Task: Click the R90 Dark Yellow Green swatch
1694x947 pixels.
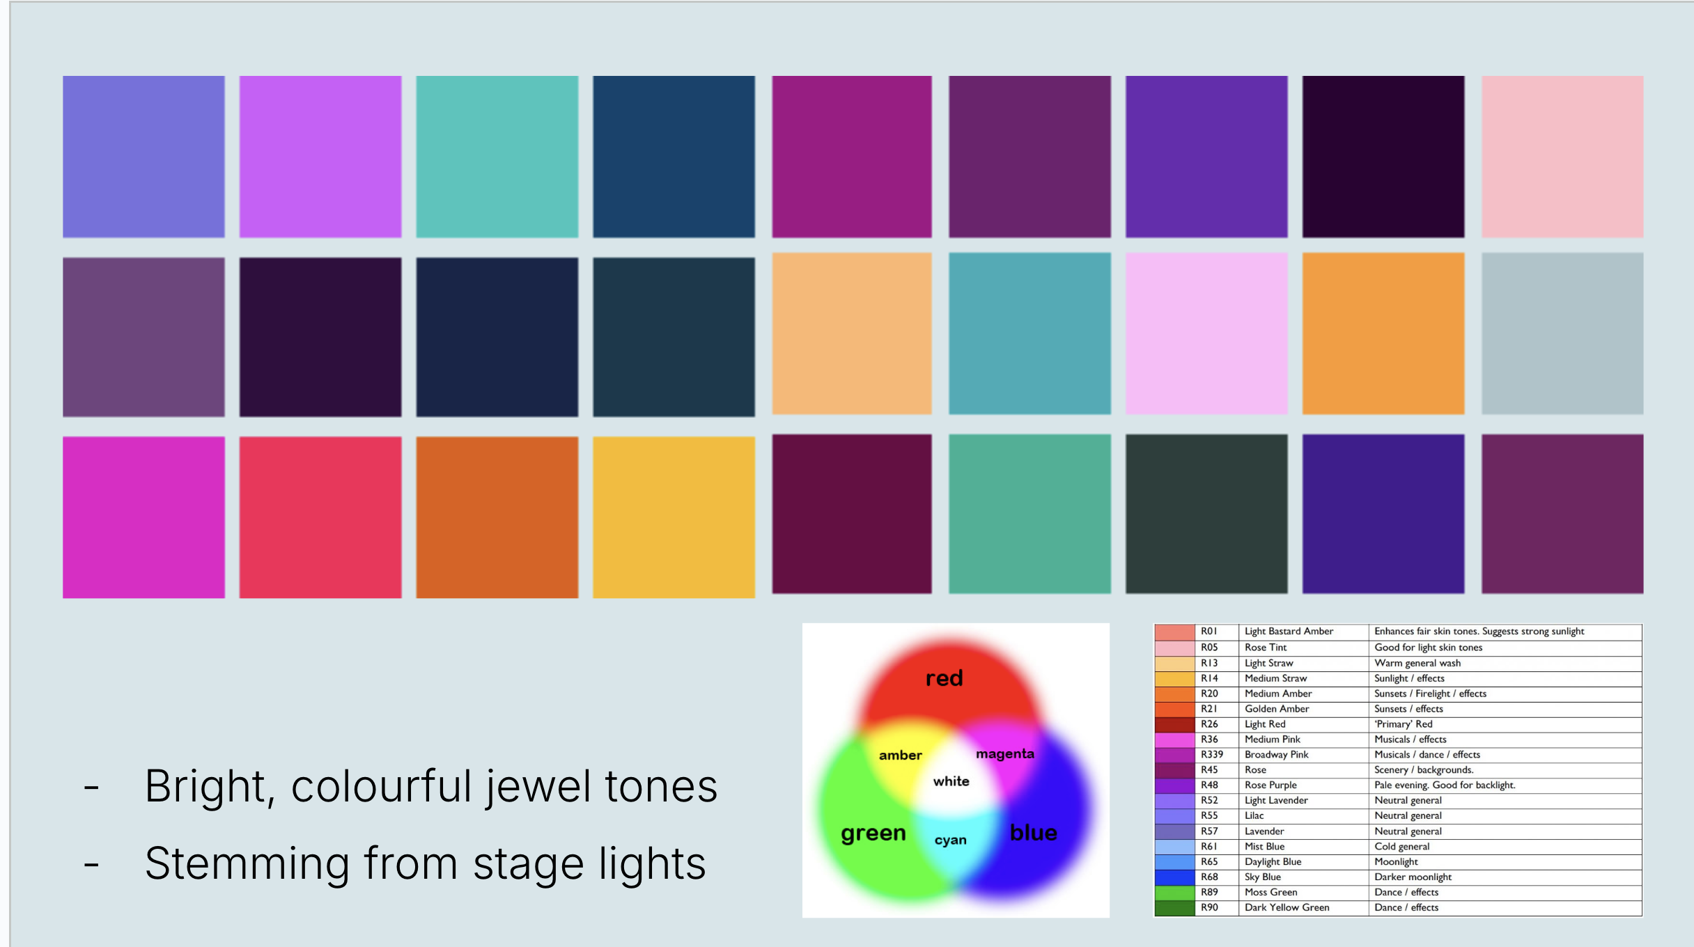Action: click(x=1174, y=907)
